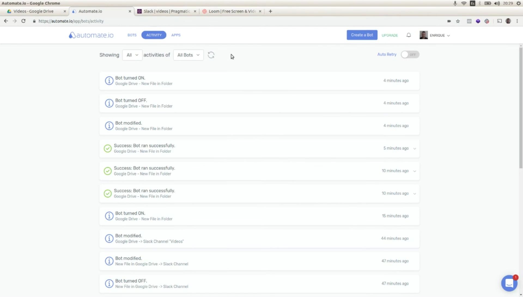523x297 pixels.
Task: Click the Create a Bot button
Action: (x=362, y=35)
